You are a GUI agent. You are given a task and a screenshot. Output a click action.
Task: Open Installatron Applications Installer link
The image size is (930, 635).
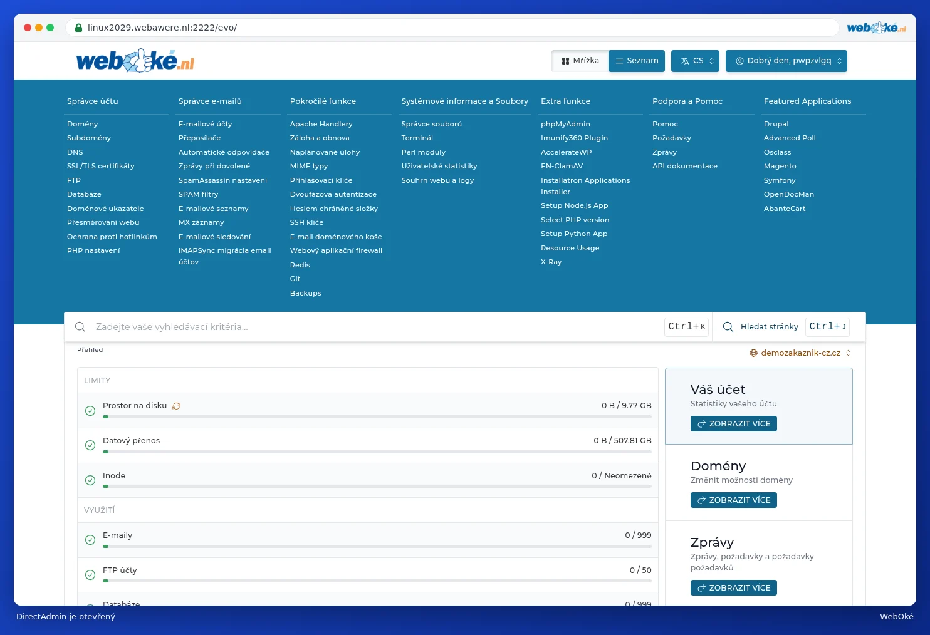(585, 186)
